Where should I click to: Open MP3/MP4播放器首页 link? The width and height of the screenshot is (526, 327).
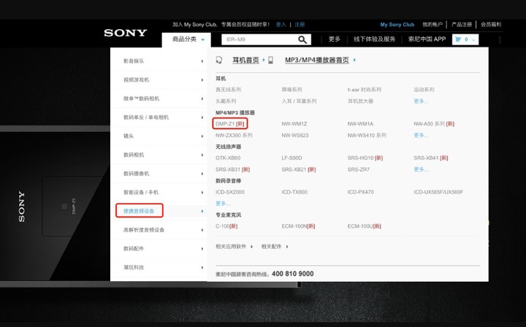coord(317,60)
